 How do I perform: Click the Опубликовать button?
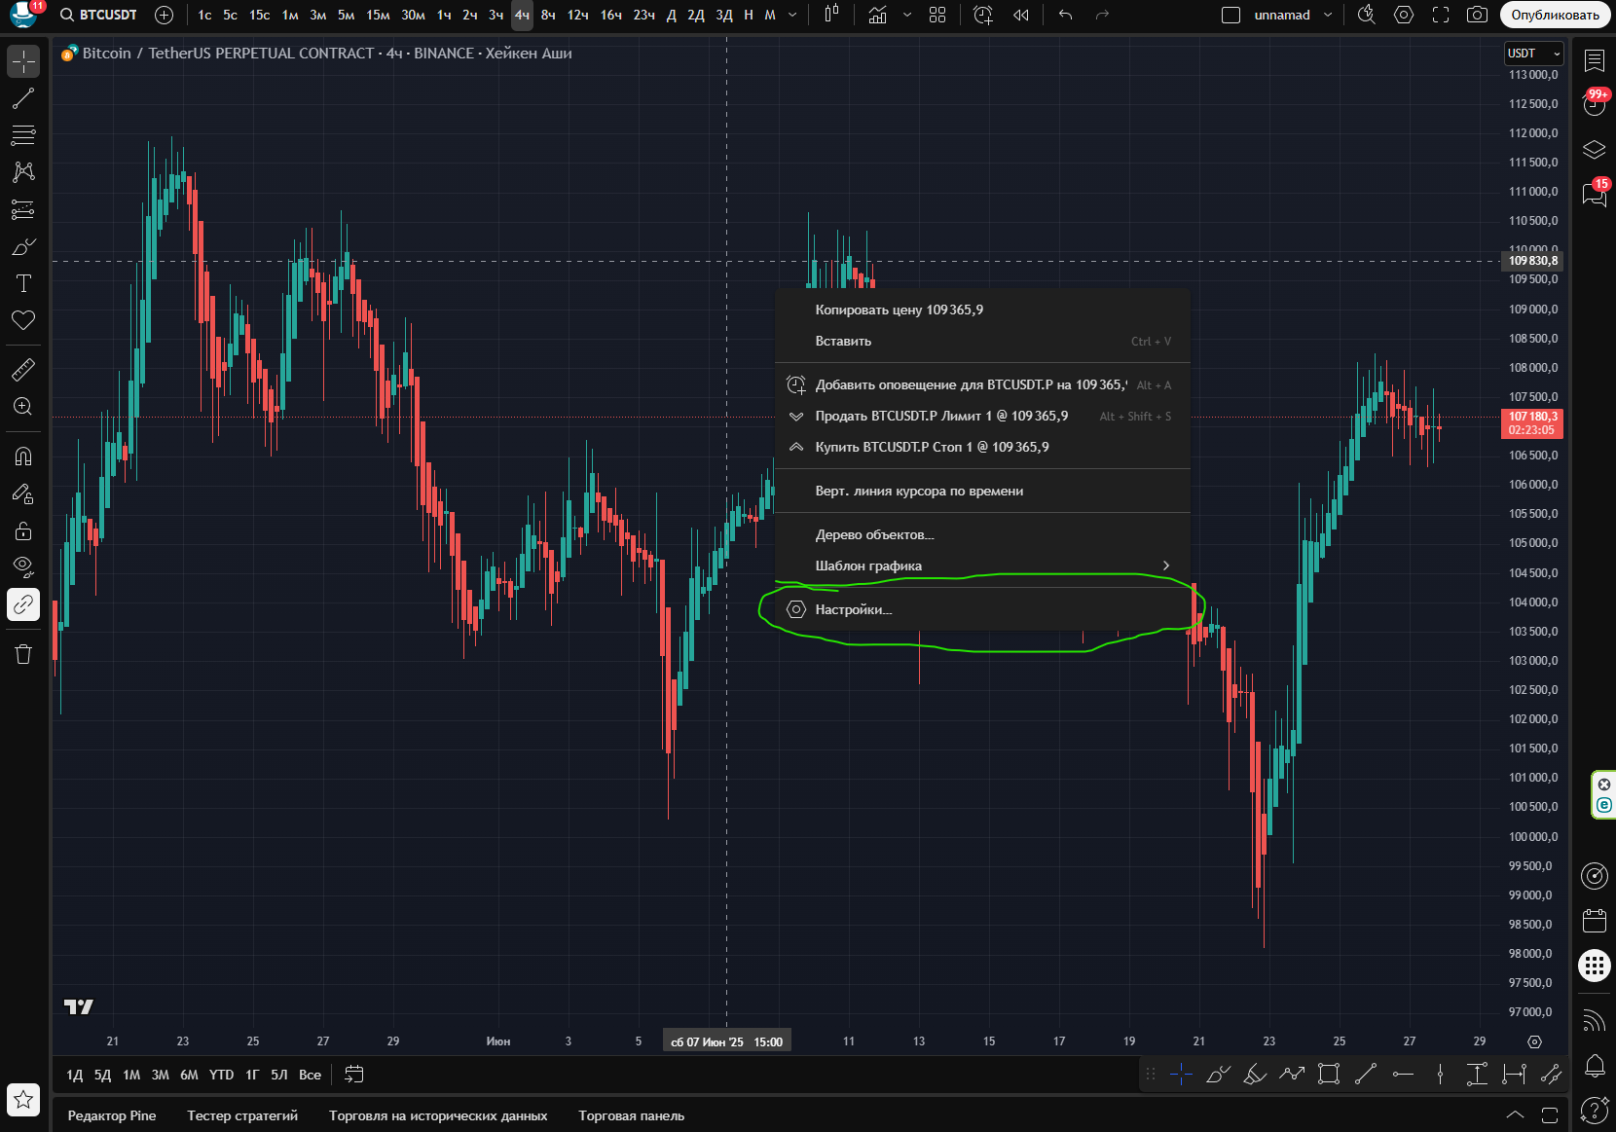coord(1555,16)
